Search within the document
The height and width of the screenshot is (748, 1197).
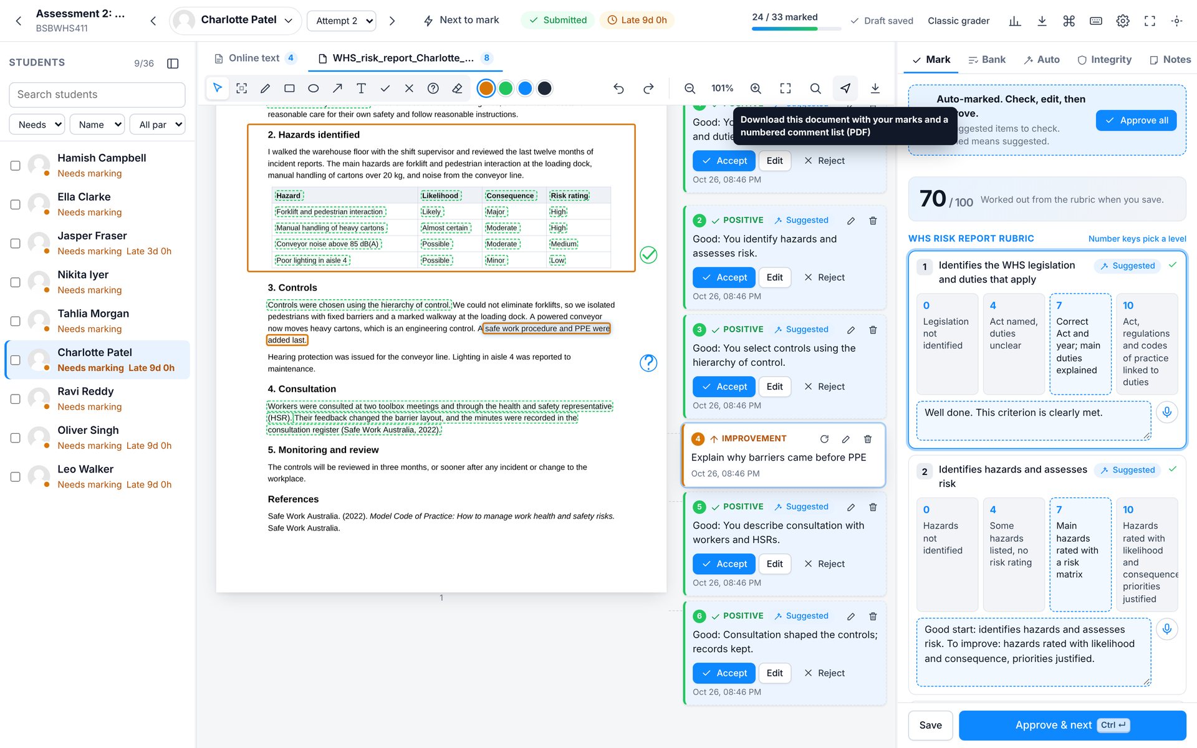tap(815, 89)
